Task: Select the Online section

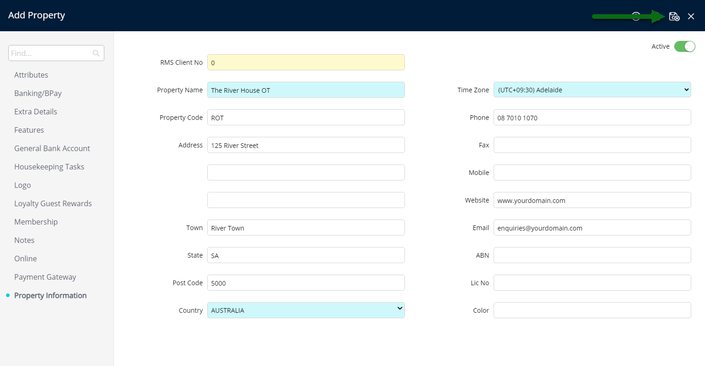Action: 25,258
